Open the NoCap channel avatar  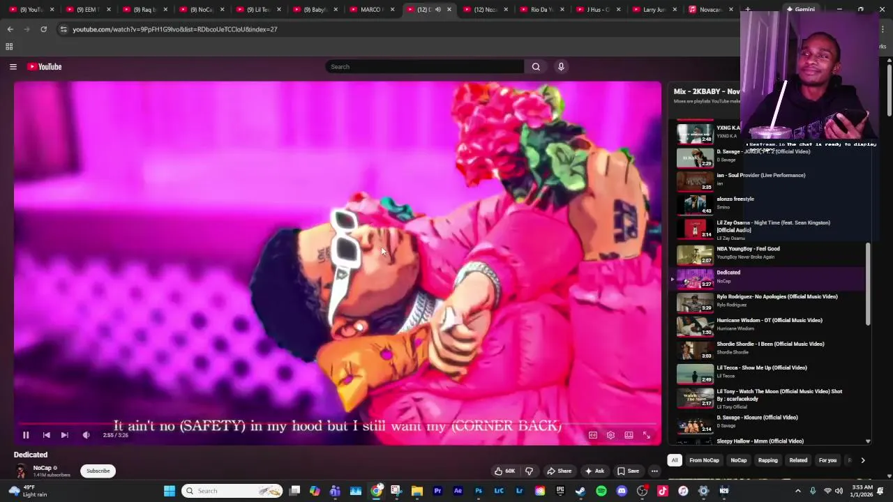[21, 471]
